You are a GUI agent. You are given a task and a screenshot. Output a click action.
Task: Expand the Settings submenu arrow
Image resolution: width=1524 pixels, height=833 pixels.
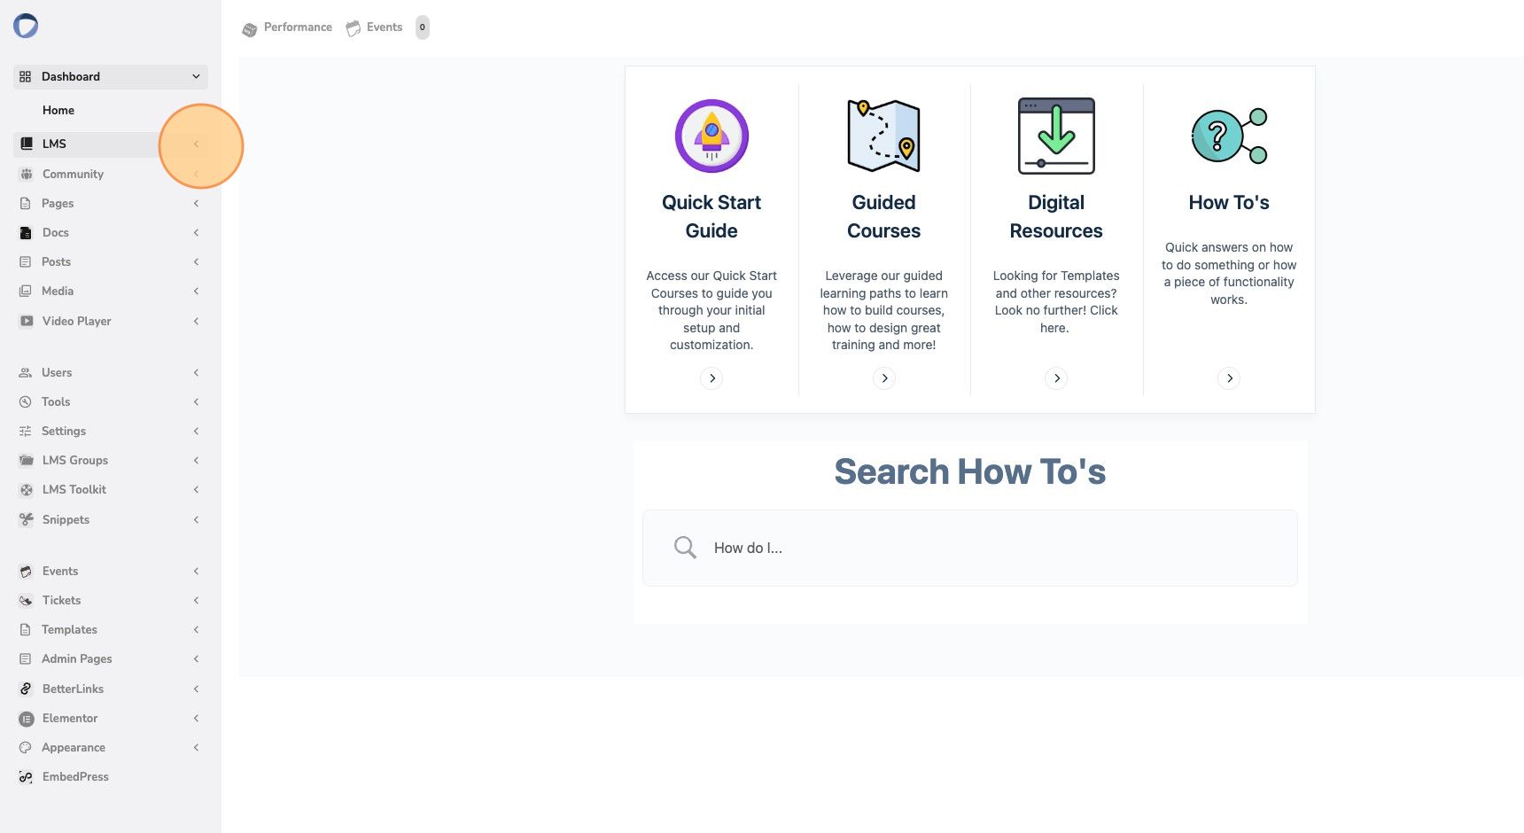(x=196, y=432)
